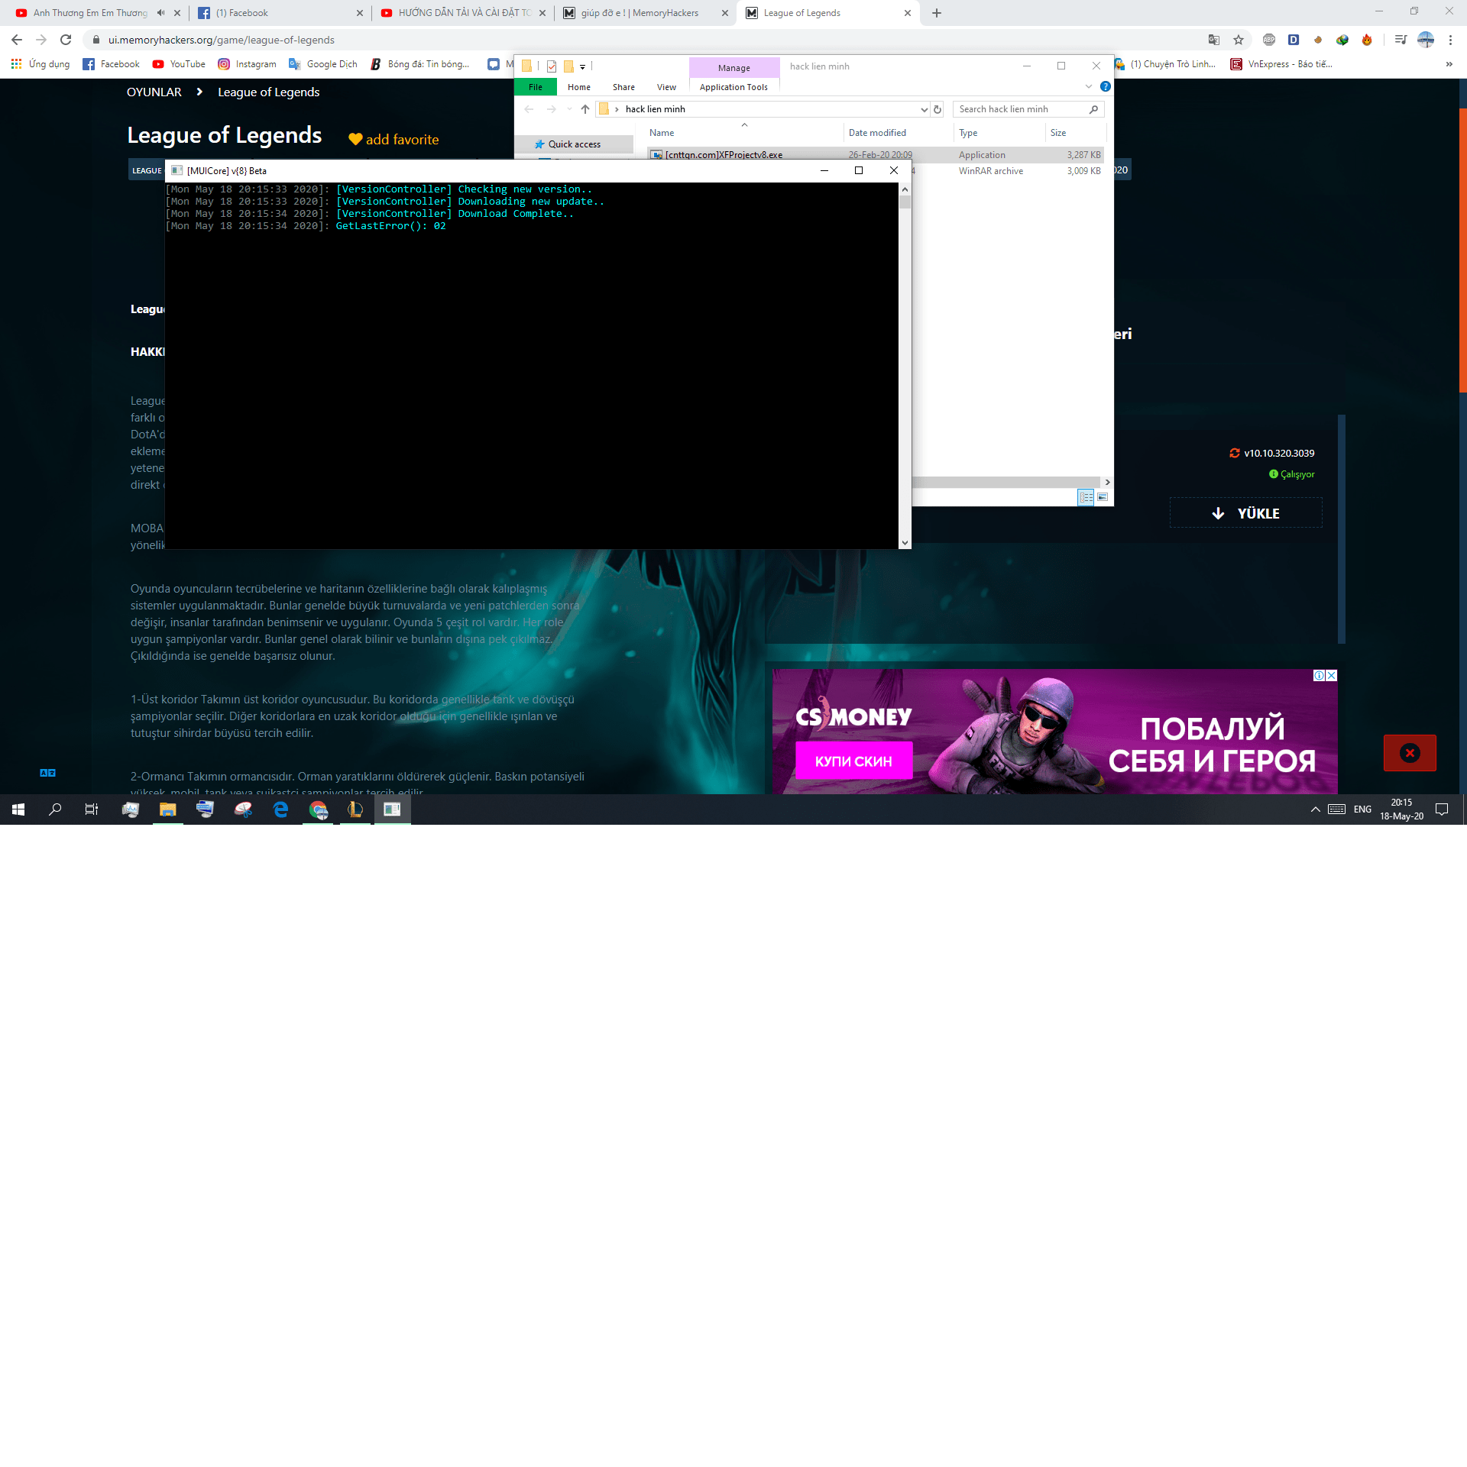Open the YouTube bookmark
This screenshot has width=1467, height=1467.
pyautogui.click(x=179, y=64)
